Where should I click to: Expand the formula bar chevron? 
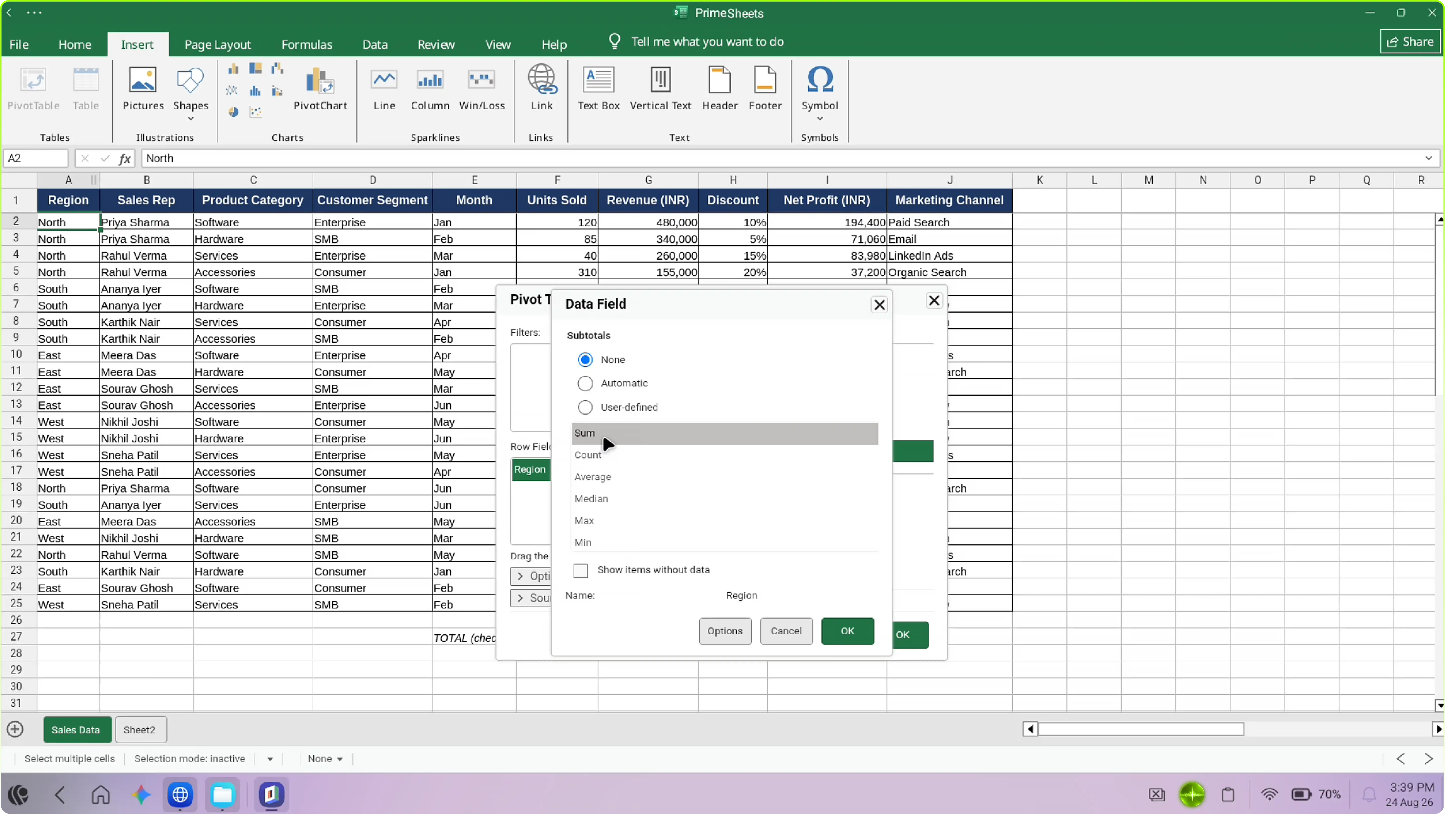coord(1428,159)
